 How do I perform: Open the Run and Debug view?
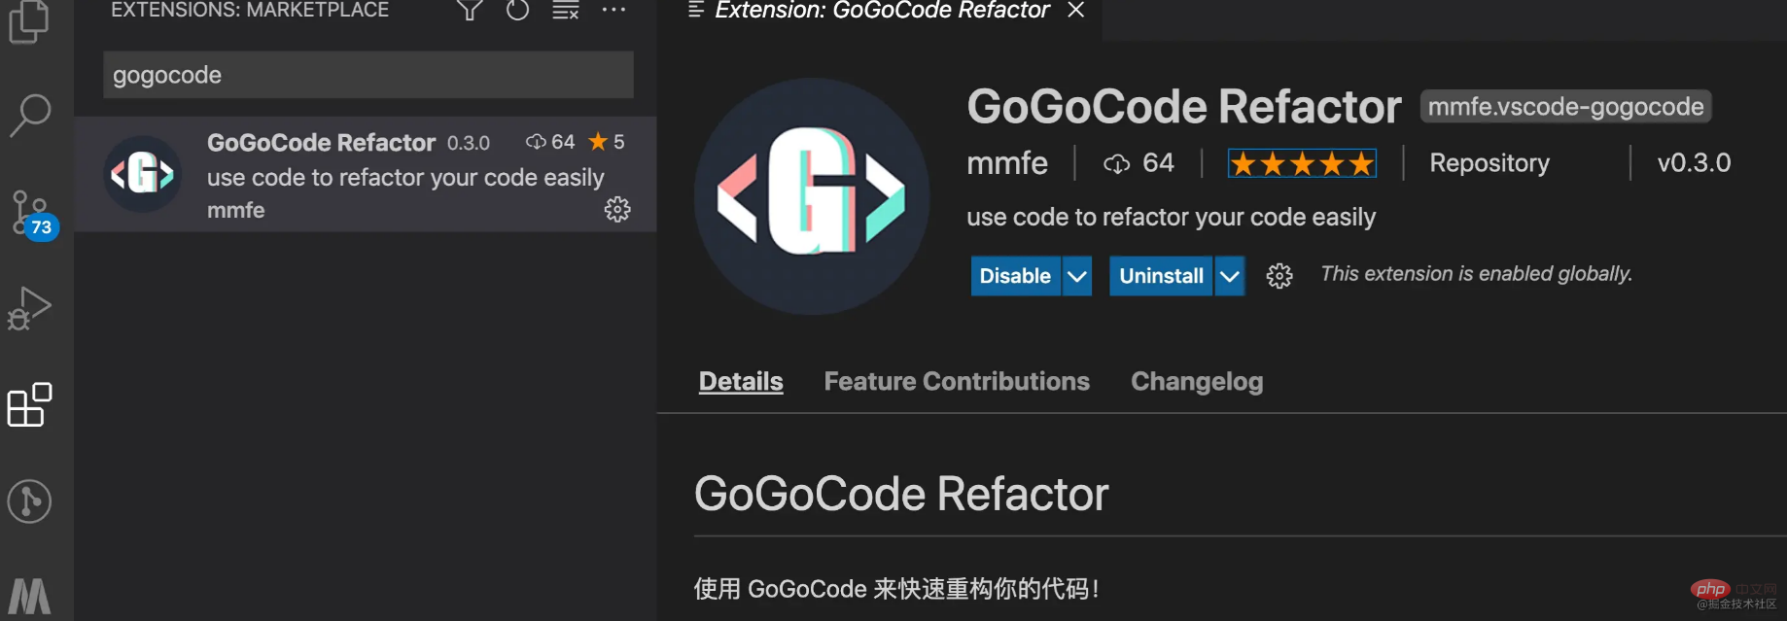29,309
